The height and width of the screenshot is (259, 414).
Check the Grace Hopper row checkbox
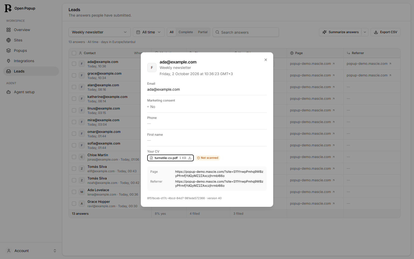(74, 204)
